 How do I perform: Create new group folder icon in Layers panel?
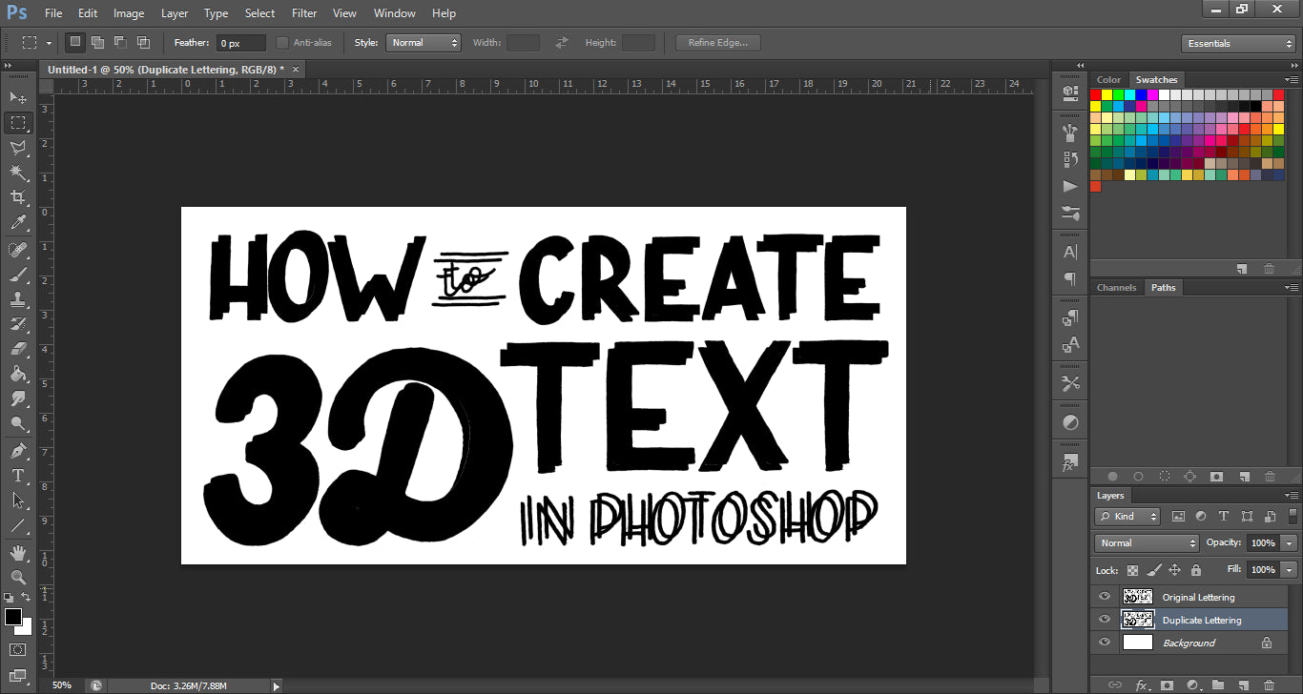pyautogui.click(x=1218, y=685)
